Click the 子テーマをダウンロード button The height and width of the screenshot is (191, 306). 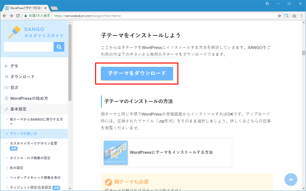click(137, 74)
